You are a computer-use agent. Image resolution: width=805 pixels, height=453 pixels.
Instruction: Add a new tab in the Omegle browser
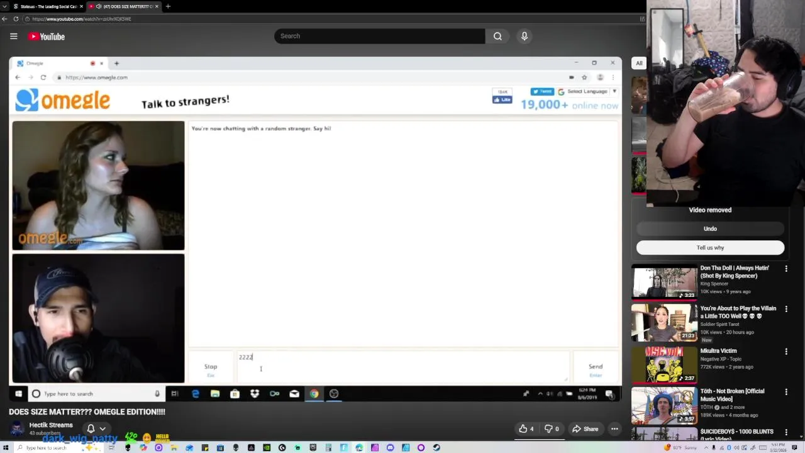116,64
